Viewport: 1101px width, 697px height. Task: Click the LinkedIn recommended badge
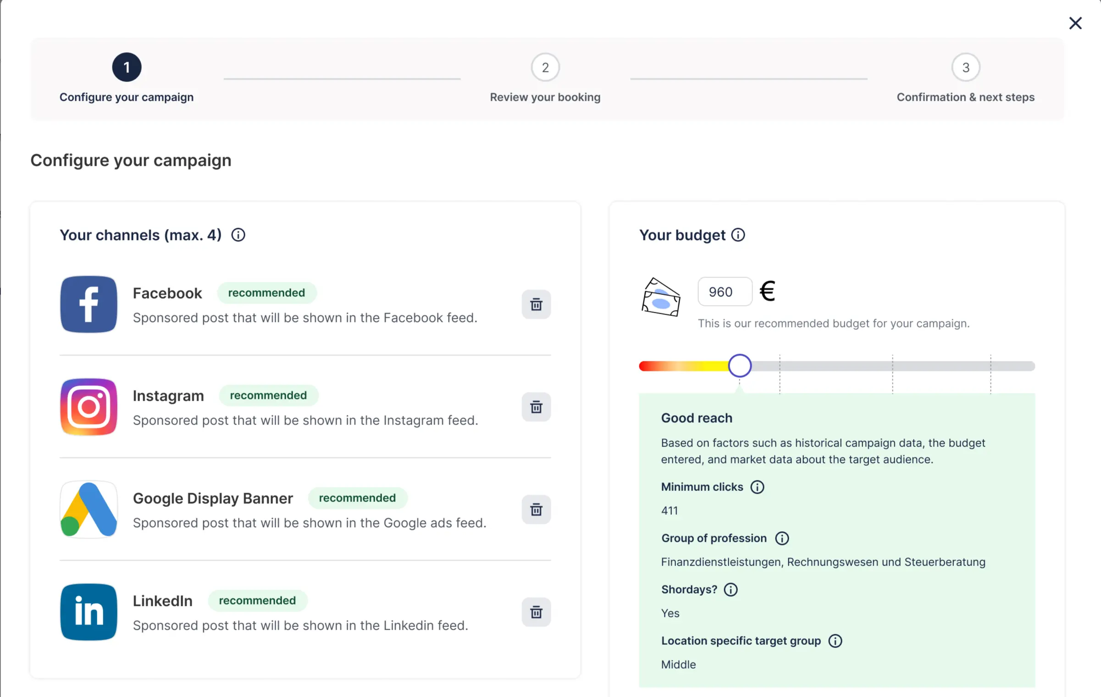[x=257, y=600]
